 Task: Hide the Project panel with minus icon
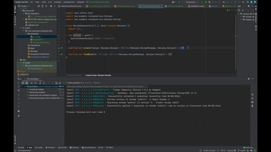point(55,6)
